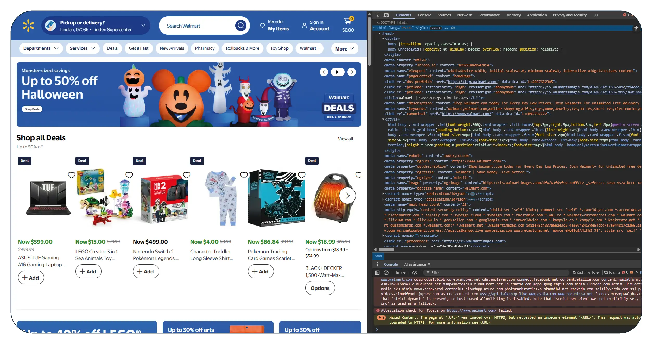
Task: Clear console with the ban icon
Action: coord(386,273)
